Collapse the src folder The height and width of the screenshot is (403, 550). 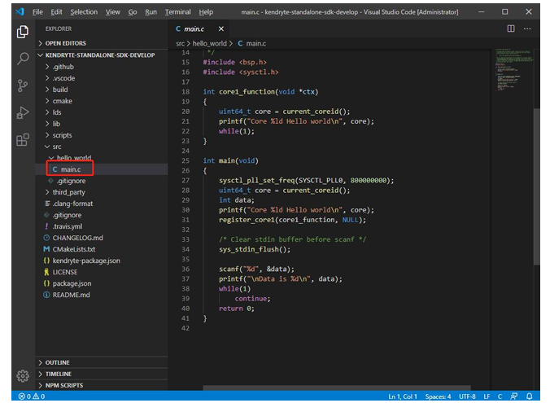[57, 147]
